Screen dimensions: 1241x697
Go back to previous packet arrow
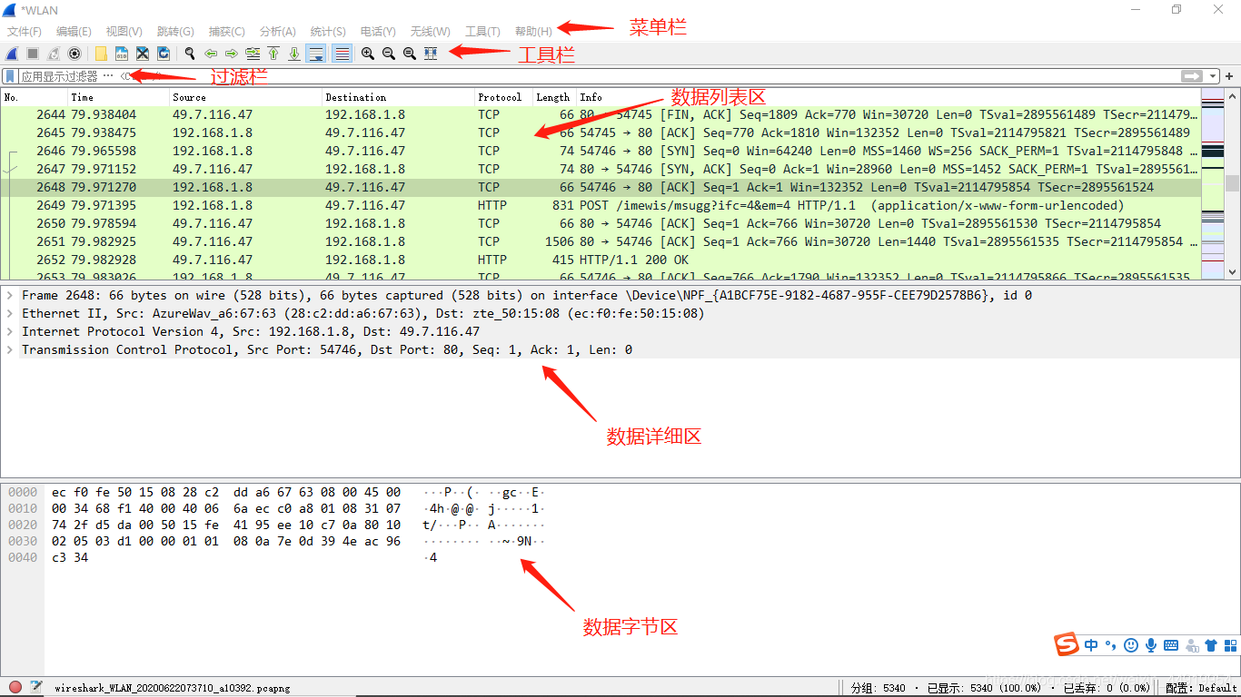tap(211, 54)
